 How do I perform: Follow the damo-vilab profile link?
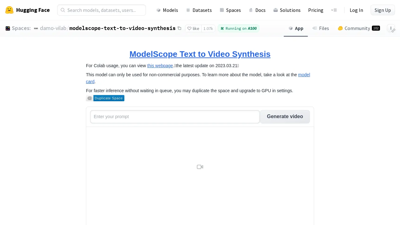pyautogui.click(x=53, y=28)
